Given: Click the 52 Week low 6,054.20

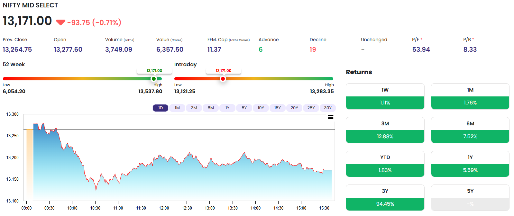Looking at the screenshot, I should (x=14, y=91).
